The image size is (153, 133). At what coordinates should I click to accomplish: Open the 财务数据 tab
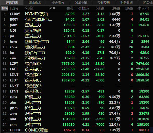(127, 3)
